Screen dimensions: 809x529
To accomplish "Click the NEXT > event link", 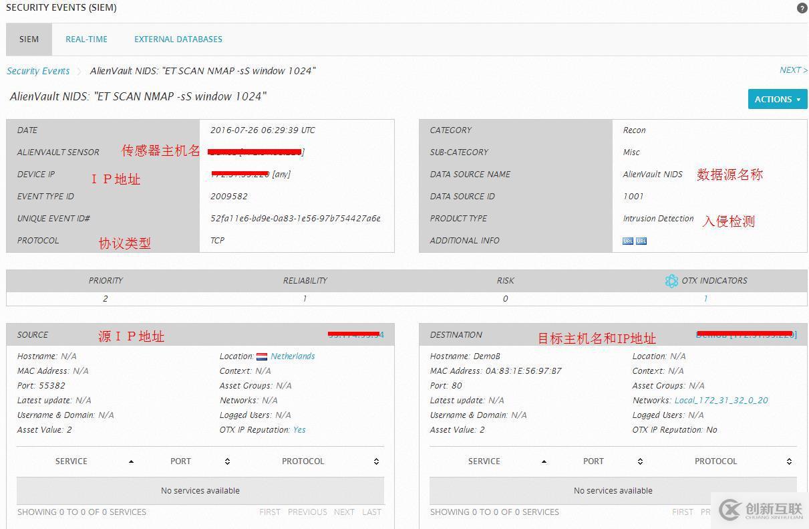I will point(794,70).
